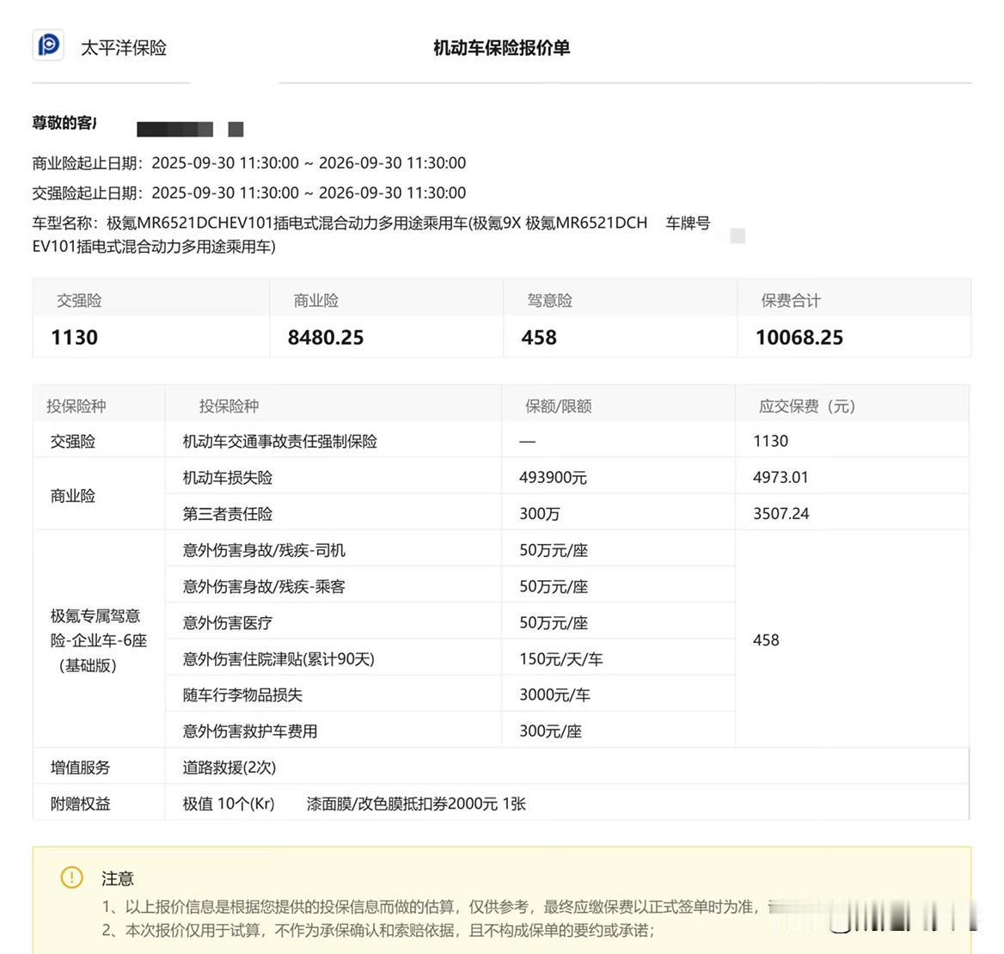Click the Pacific Insurance logo icon
1004x954 pixels.
[x=48, y=45]
